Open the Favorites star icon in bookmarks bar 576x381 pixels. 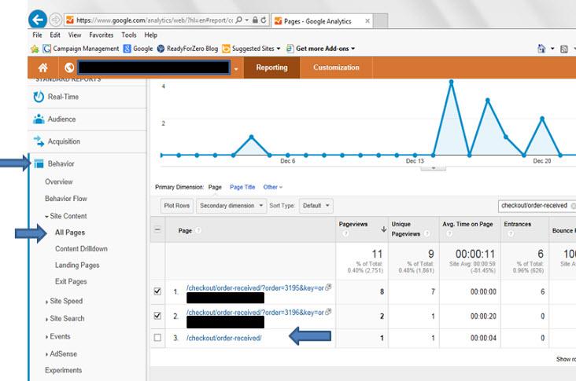(x=35, y=49)
